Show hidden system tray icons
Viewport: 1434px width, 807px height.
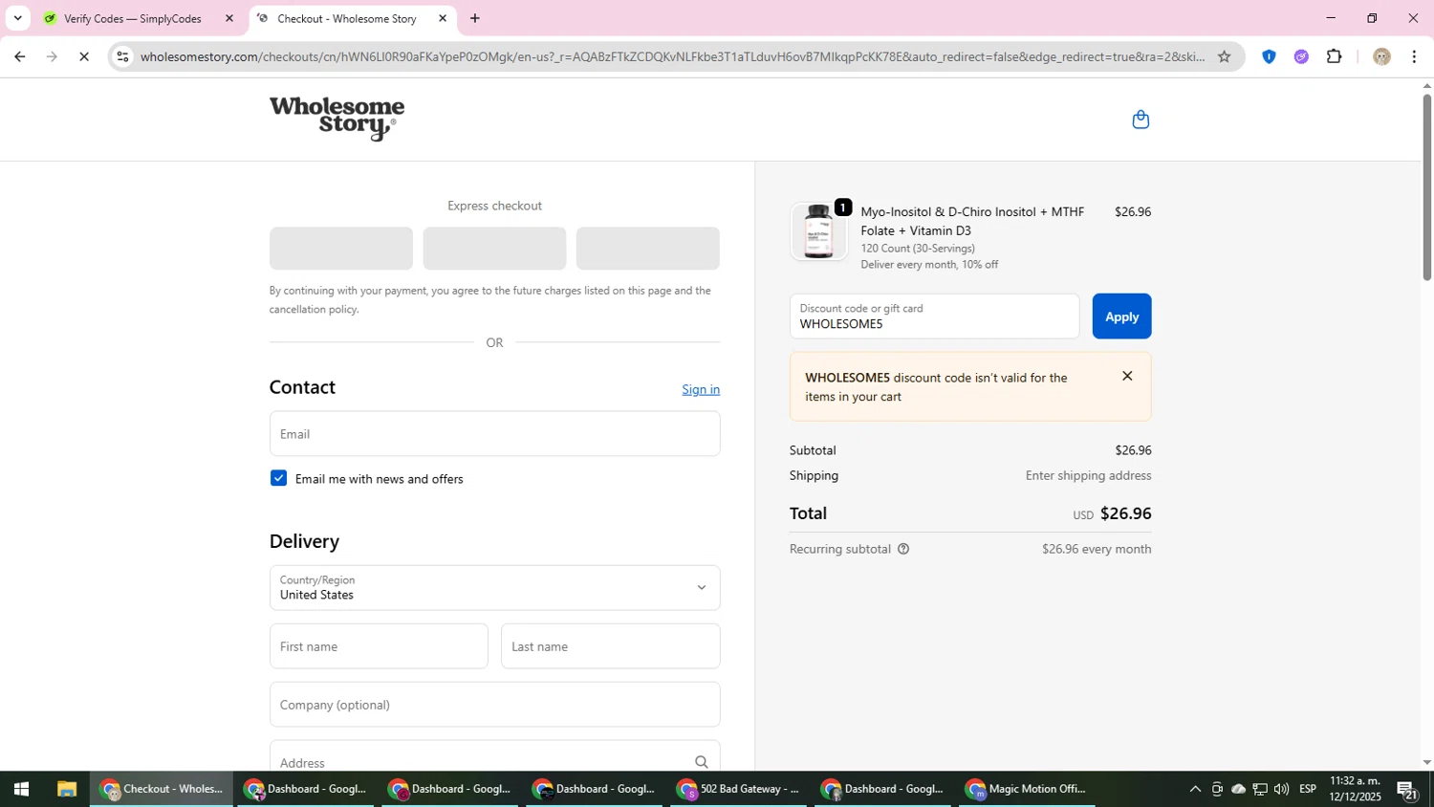click(x=1195, y=789)
